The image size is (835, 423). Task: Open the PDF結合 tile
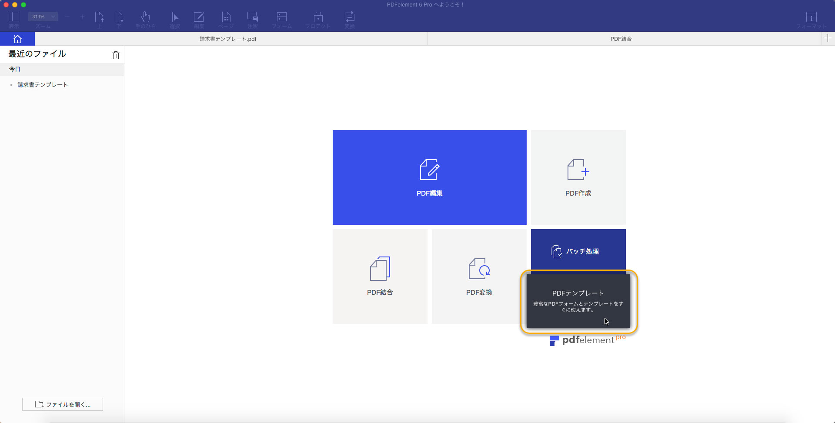click(x=380, y=276)
